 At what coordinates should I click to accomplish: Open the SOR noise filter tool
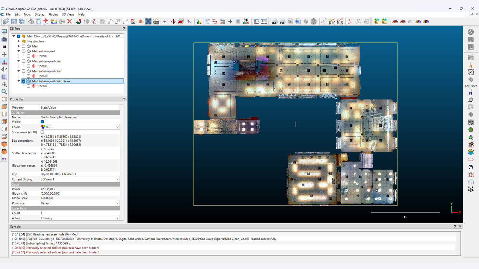(x=156, y=22)
